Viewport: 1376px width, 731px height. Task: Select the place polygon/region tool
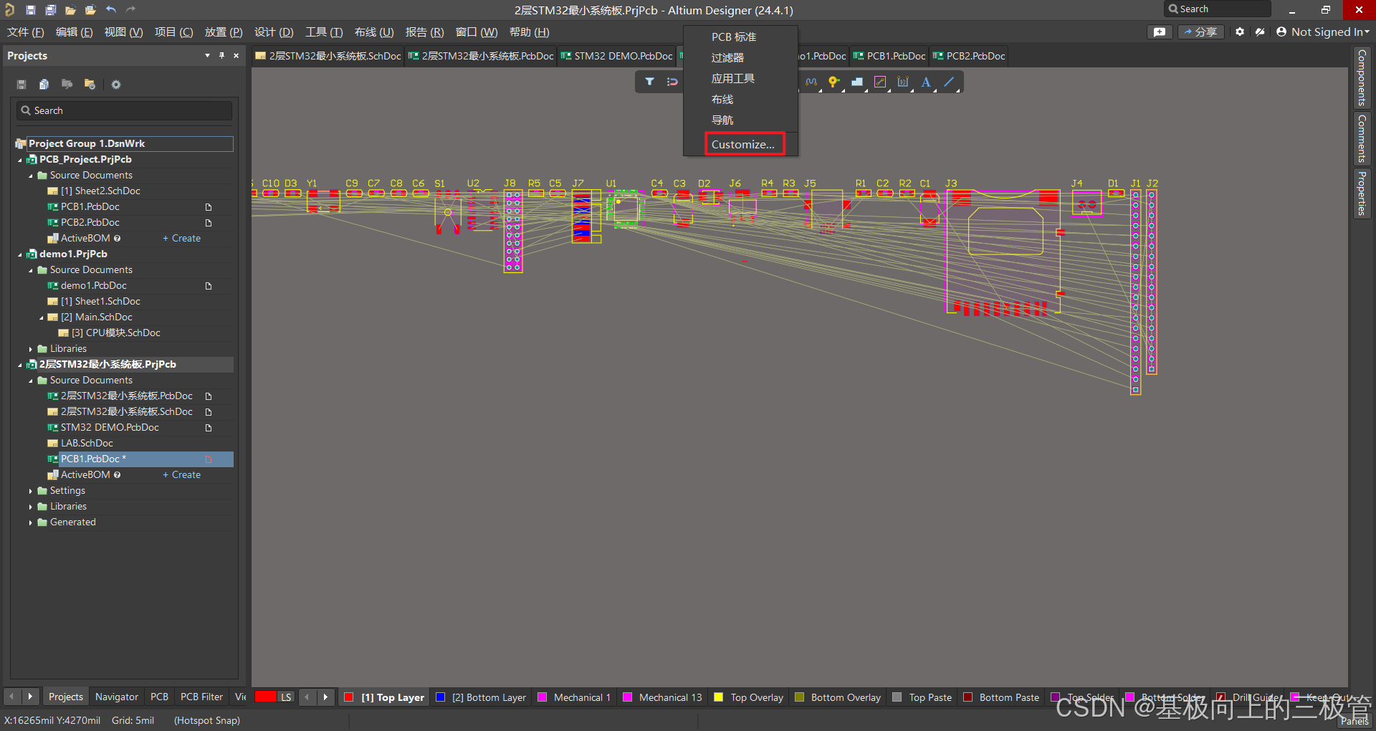pyautogui.click(x=856, y=82)
